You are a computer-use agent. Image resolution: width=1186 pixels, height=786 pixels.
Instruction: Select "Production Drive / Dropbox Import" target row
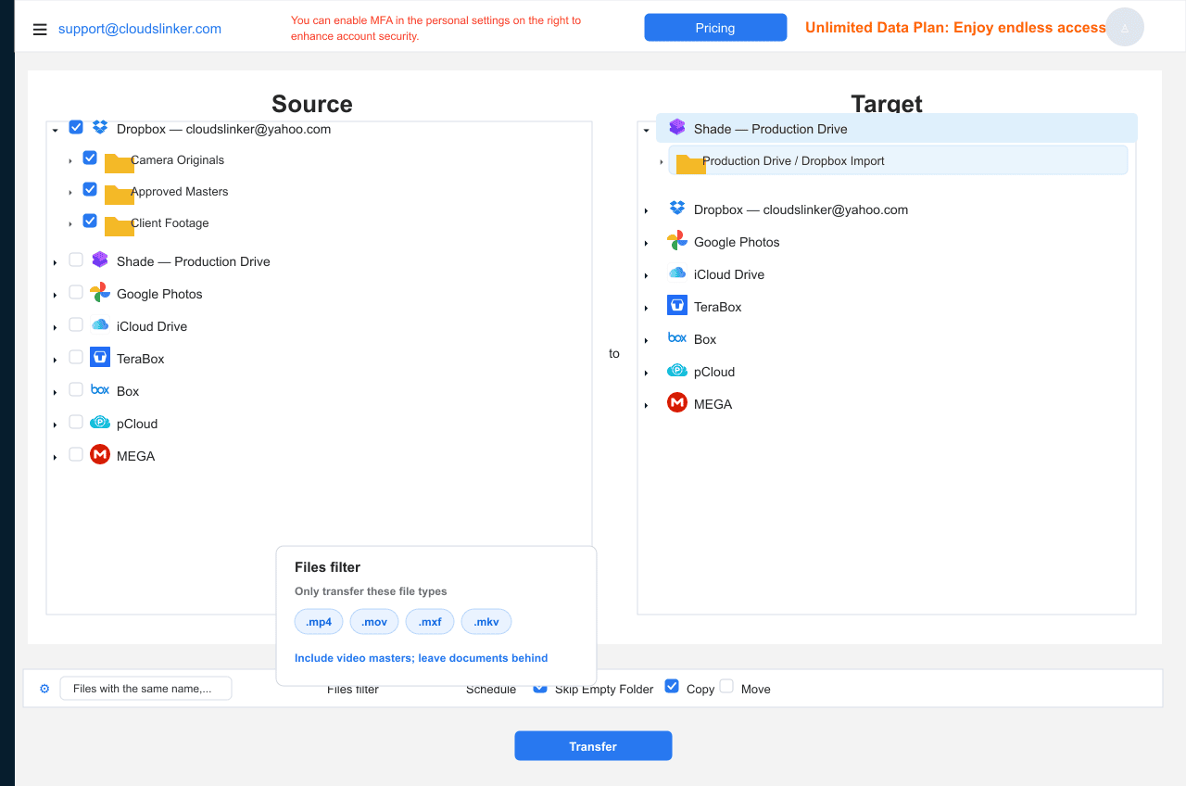[x=898, y=160]
